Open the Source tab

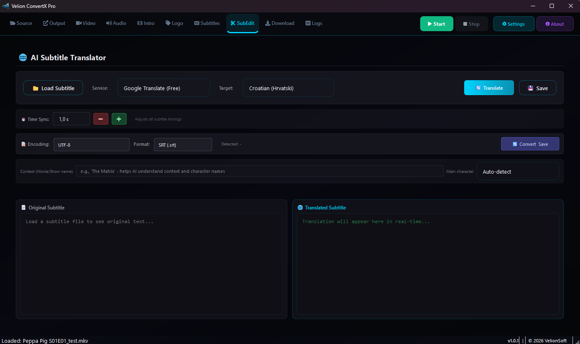(x=21, y=23)
